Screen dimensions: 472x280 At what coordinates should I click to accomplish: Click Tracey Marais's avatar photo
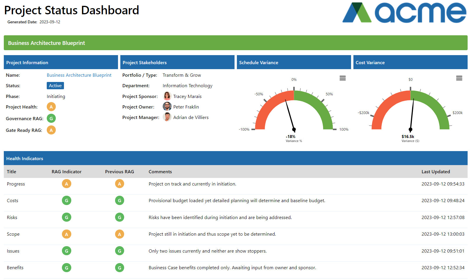[x=167, y=96]
